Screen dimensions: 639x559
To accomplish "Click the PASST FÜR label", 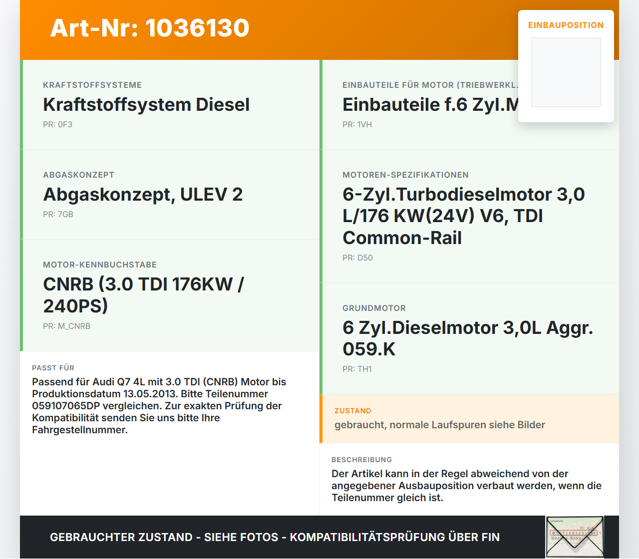I will coord(53,368).
